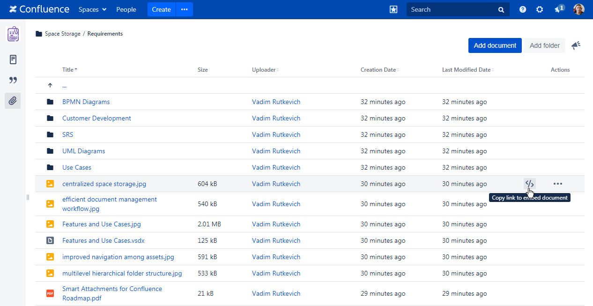The image size is (593, 306).
Task: Open notifications bell with badge
Action: (558, 9)
